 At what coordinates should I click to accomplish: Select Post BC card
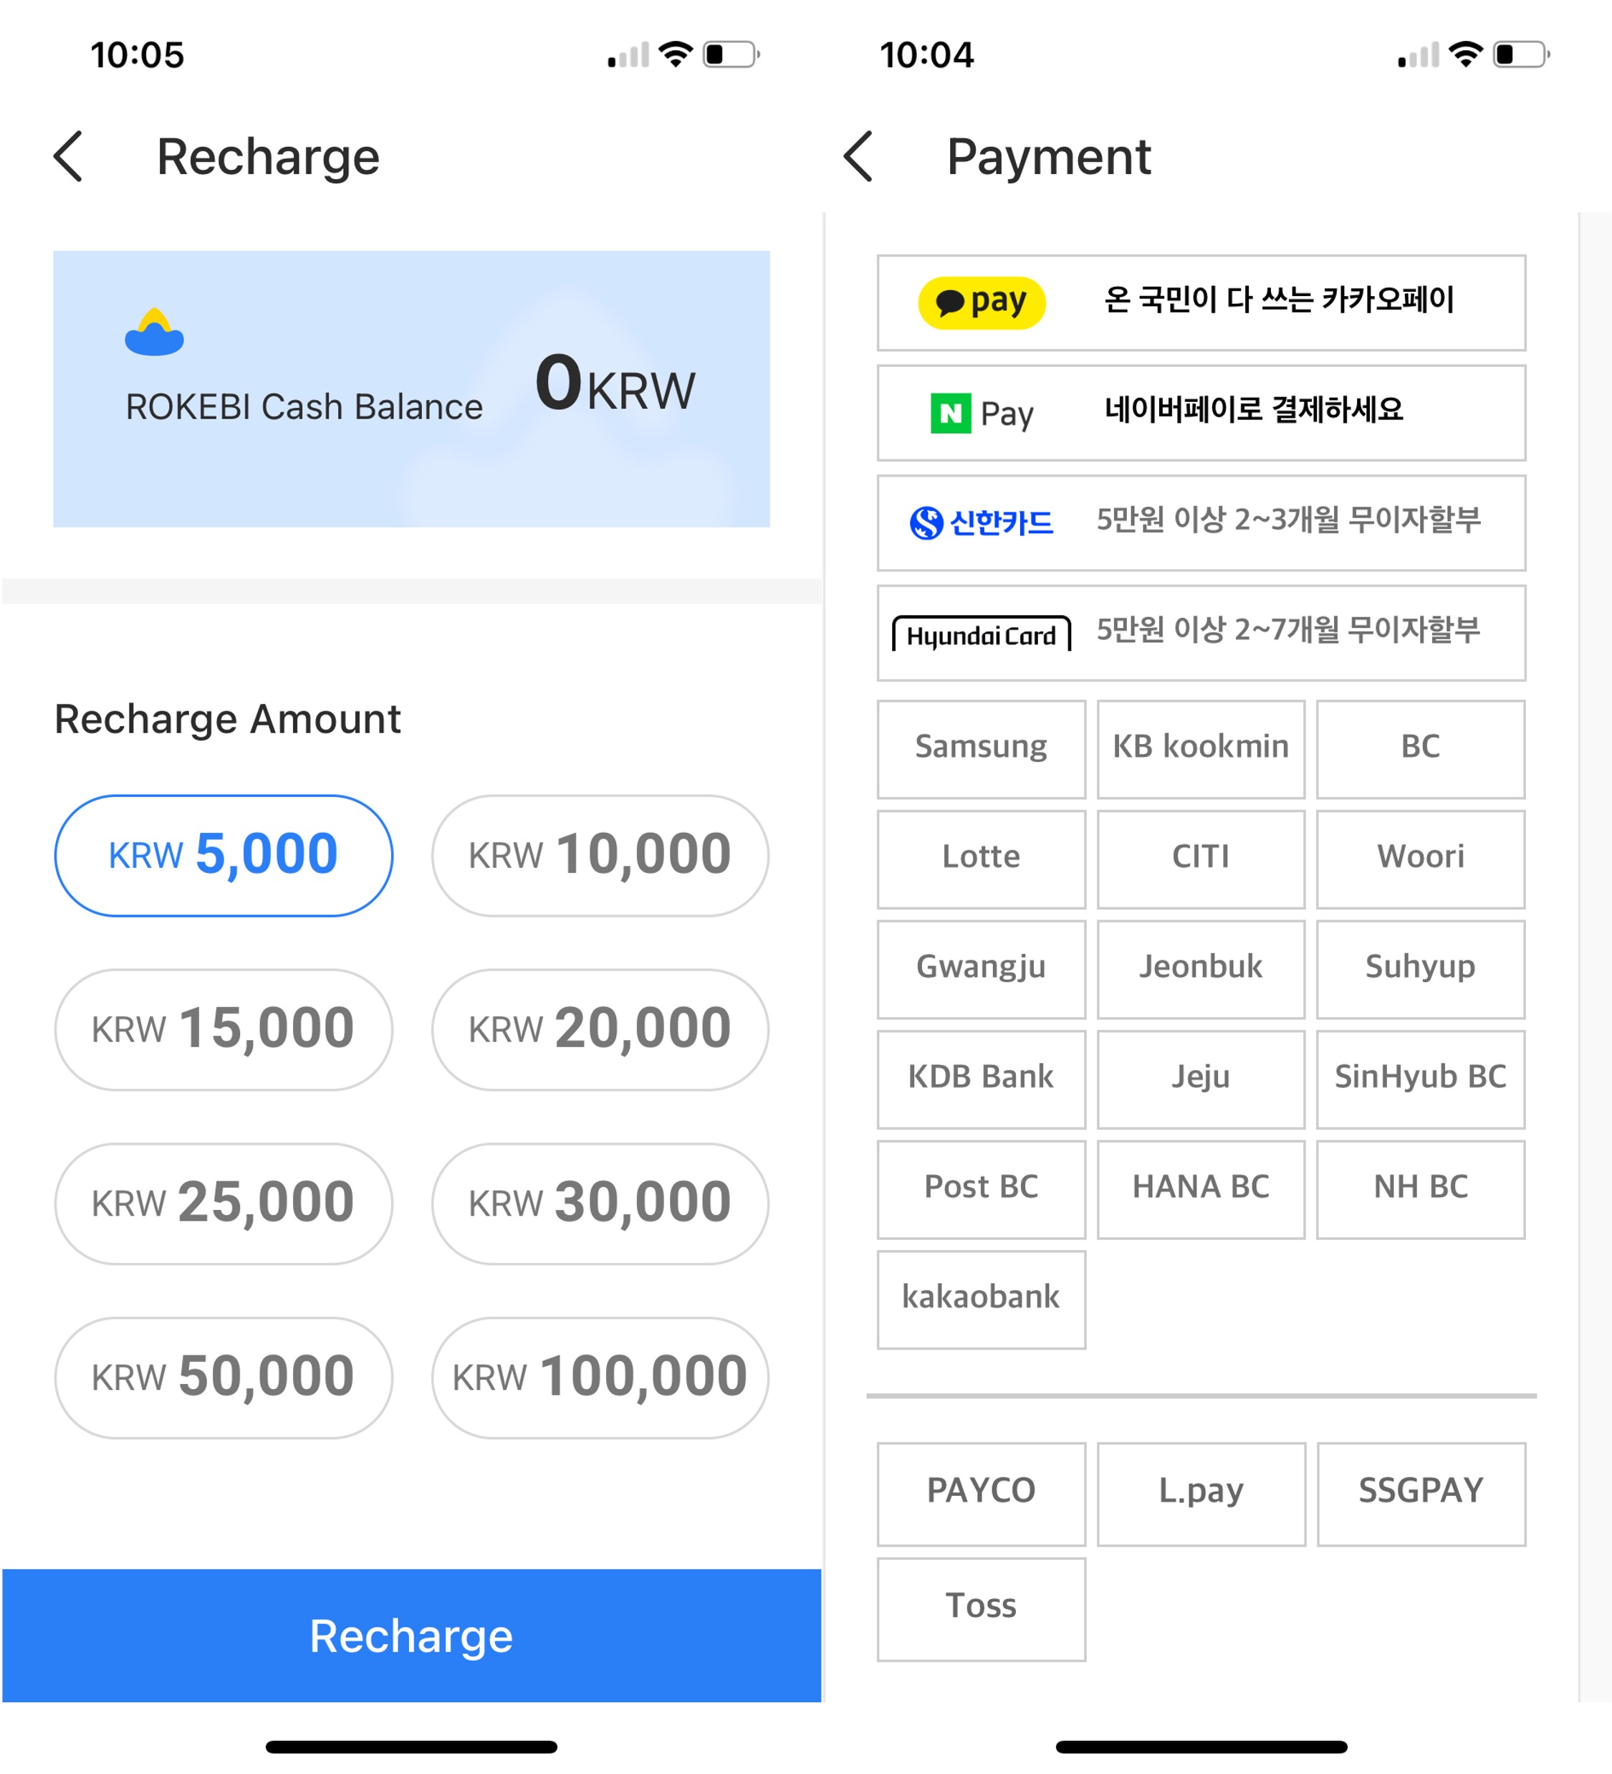click(x=982, y=1190)
